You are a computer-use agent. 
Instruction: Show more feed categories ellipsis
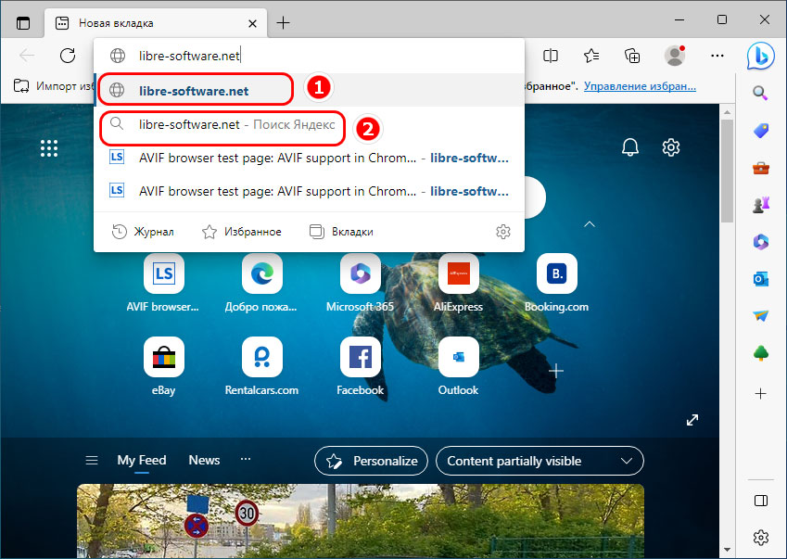tap(246, 459)
